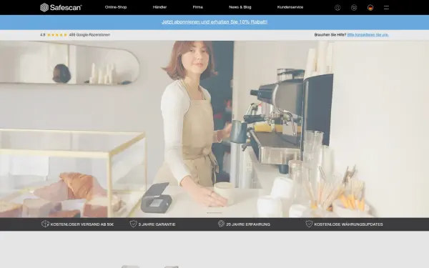
Task: Click the free shipping box icon
Action: (45, 224)
